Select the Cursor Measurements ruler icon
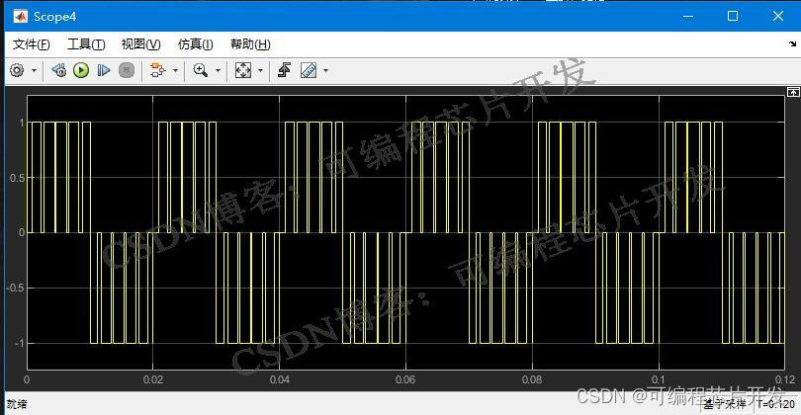Image resolution: width=801 pixels, height=415 pixels. 309,70
